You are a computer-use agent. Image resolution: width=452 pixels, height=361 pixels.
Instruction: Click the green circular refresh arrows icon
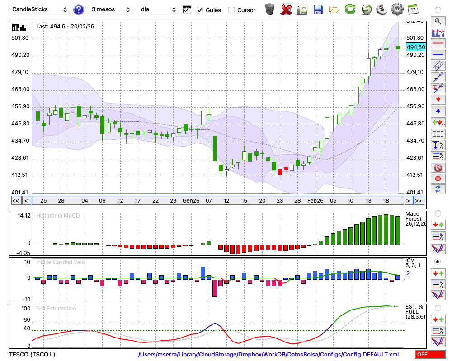350,9
